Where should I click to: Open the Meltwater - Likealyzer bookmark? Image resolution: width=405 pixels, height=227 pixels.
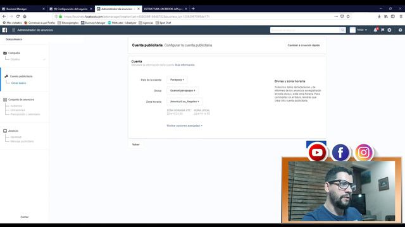pos(122,23)
